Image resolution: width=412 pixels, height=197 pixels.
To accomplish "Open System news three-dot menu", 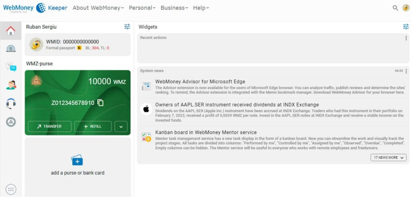I will click(406, 71).
